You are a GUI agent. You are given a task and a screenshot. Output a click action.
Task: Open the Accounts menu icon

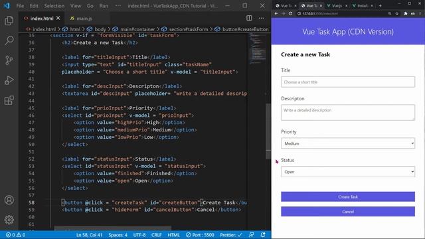pyautogui.click(x=9, y=200)
